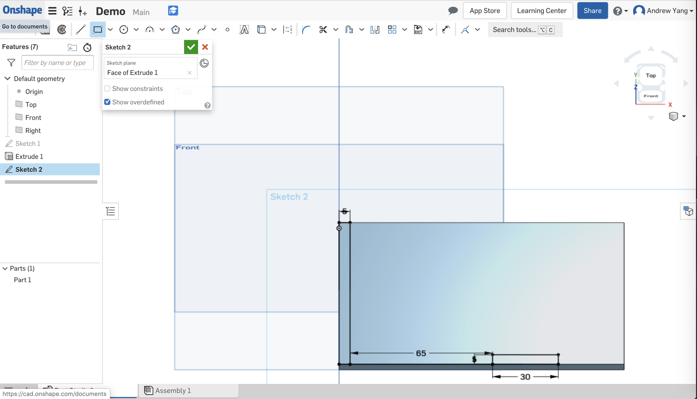Click the Dimension tool

click(288, 29)
